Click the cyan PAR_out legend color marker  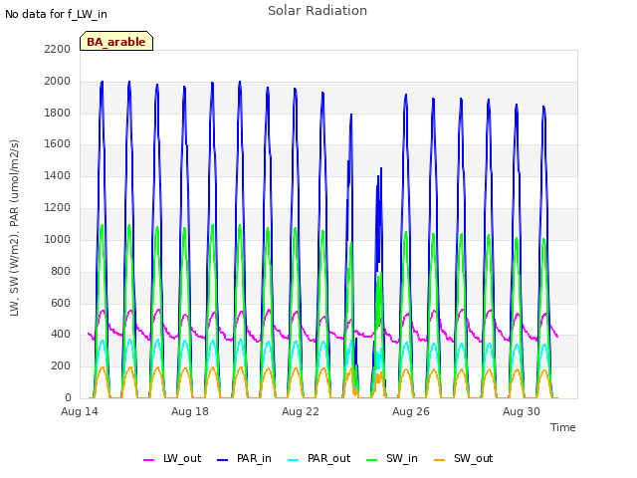tap(294, 460)
